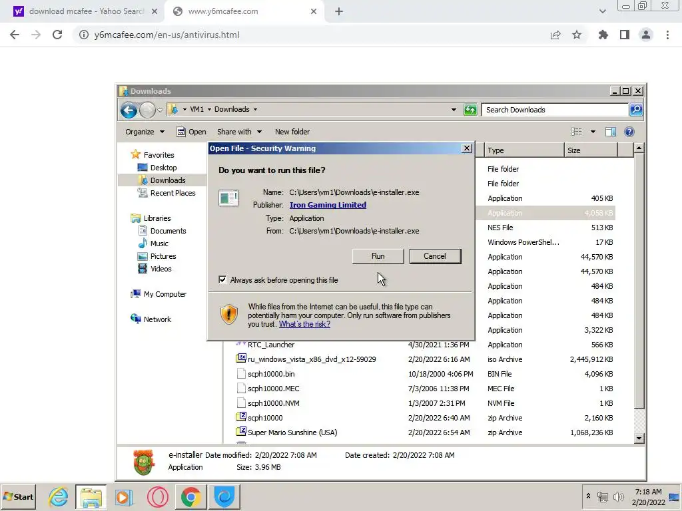This screenshot has height=511, width=682.
Task: Open Videos library
Action: 155,269
